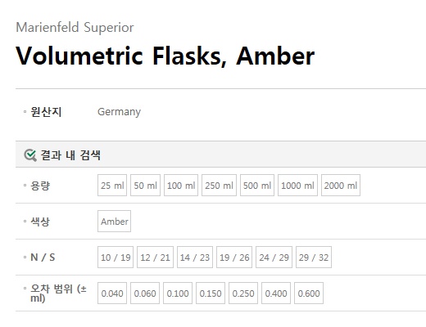
Task: Choose the 10 / 19 N/S size
Action: (116, 258)
